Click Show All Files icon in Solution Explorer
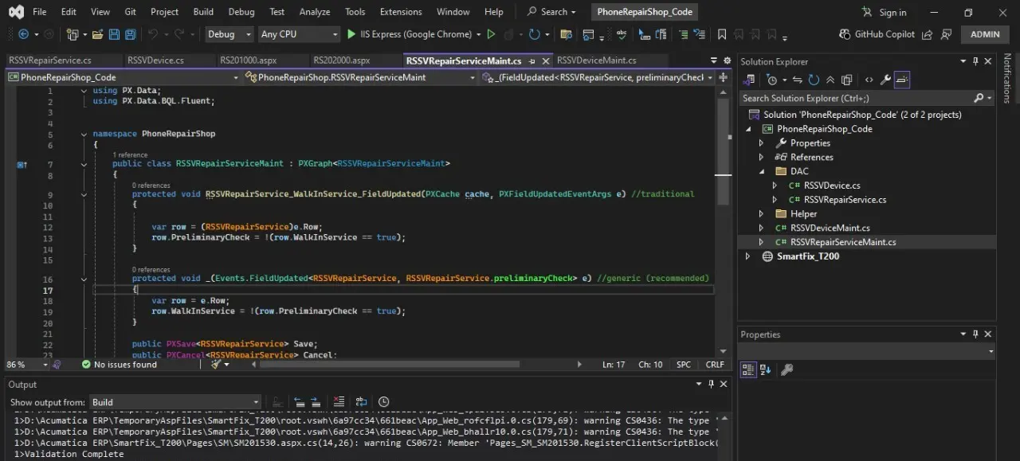The width and height of the screenshot is (1020, 461). [847, 80]
